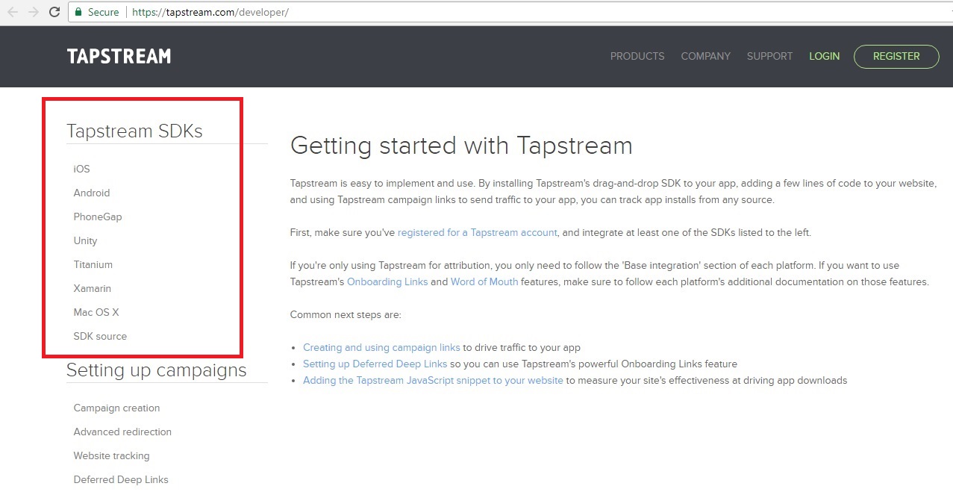The image size is (953, 495).
Task: Click the browser forward arrow
Action: pyautogui.click(x=33, y=12)
